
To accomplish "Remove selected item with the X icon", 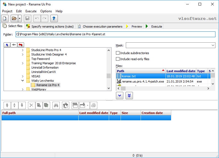I will point(32,105).
